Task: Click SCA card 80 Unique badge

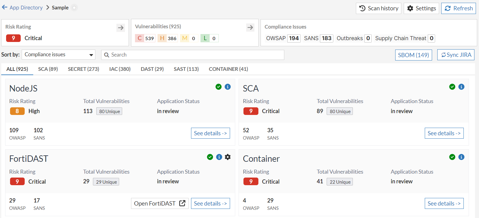Action: click(x=340, y=111)
